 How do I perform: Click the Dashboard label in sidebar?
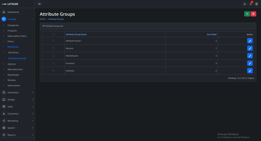13,12
